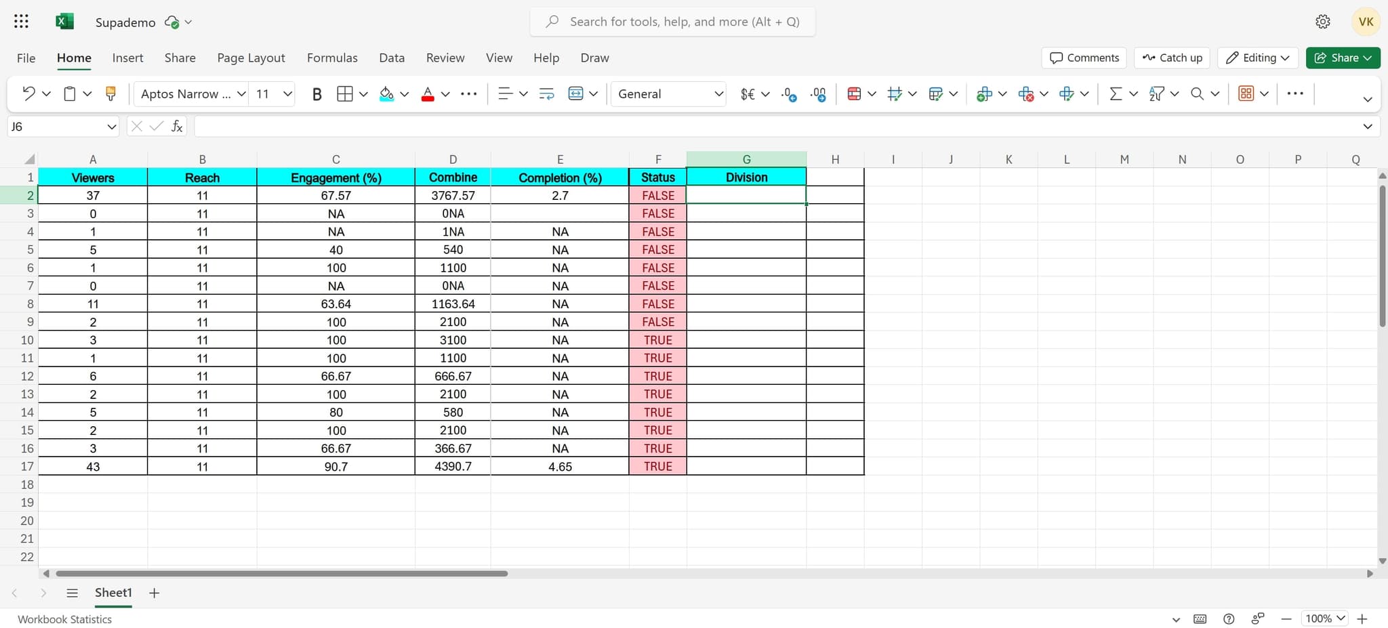This screenshot has height=628, width=1388.
Task: Click the Conditional Formatting icon
Action: coord(854,93)
